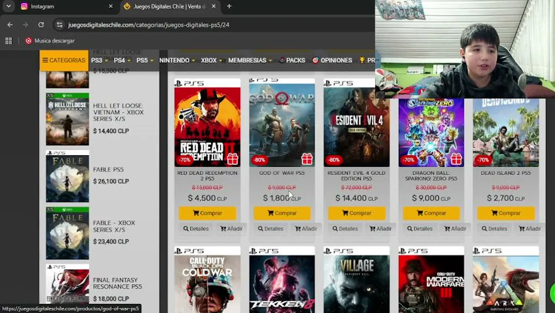
Task: View Detalles for God of War PS5
Action: coord(271,229)
